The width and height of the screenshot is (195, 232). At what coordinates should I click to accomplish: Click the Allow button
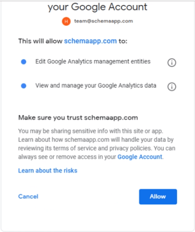(158, 197)
